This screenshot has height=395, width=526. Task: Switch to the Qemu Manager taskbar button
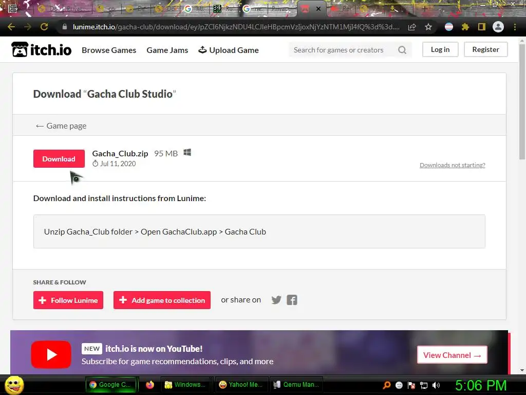pyautogui.click(x=296, y=385)
